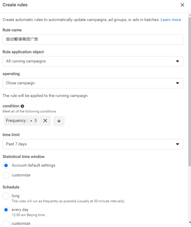
Task: Add a new condition with plus button
Action: (x=59, y=121)
